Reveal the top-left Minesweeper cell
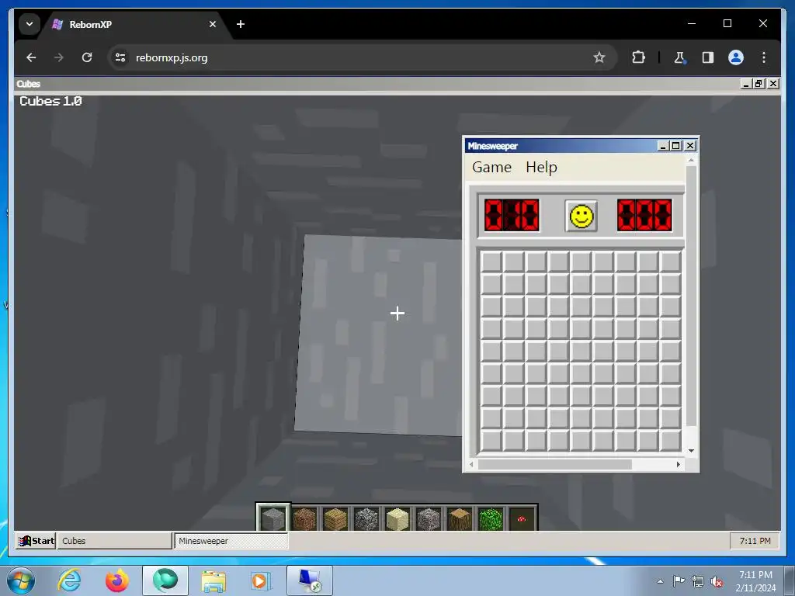 [491, 262]
